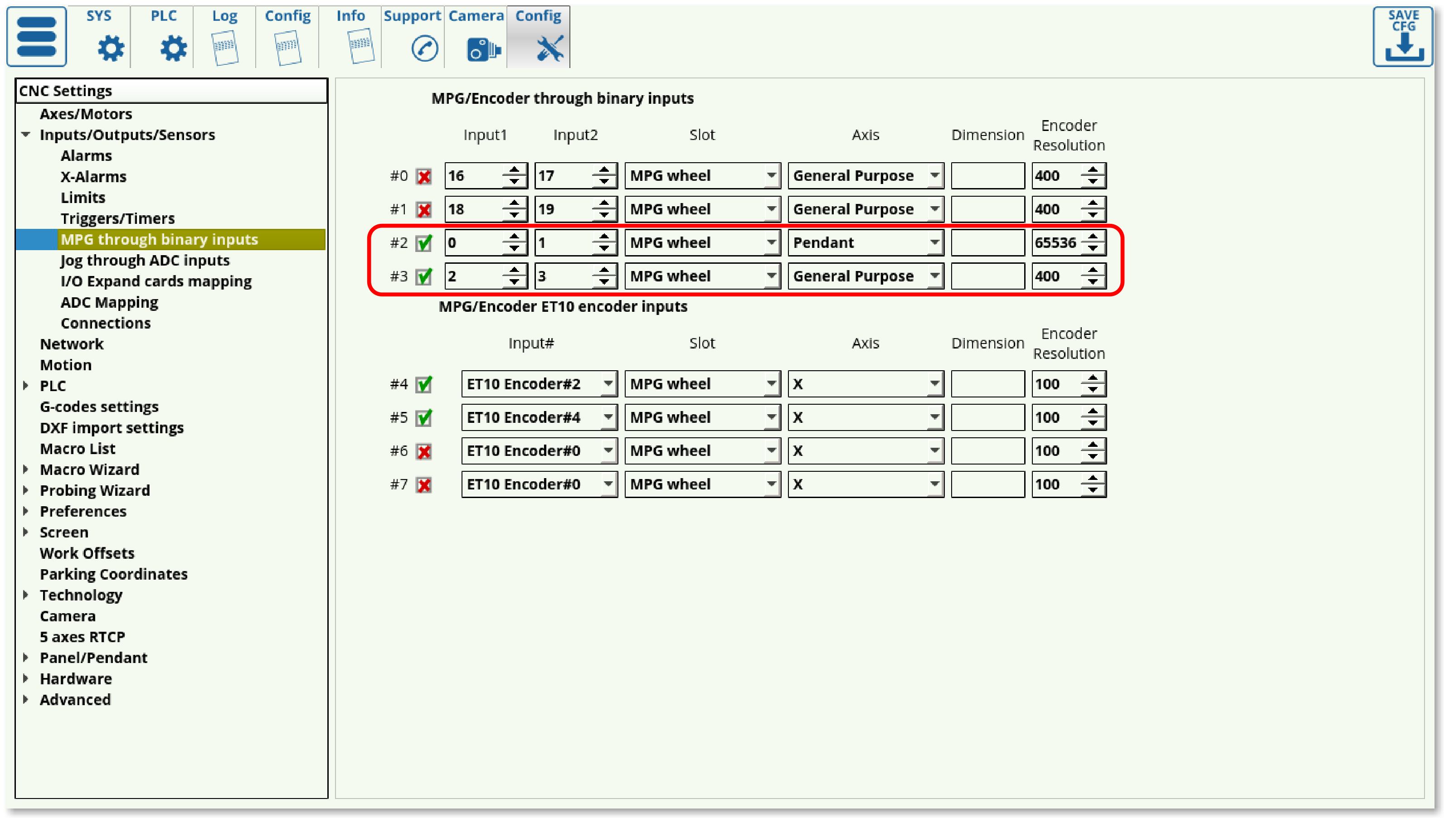1444x818 pixels.
Task: Open SYS gear settings icon
Action: [x=110, y=48]
